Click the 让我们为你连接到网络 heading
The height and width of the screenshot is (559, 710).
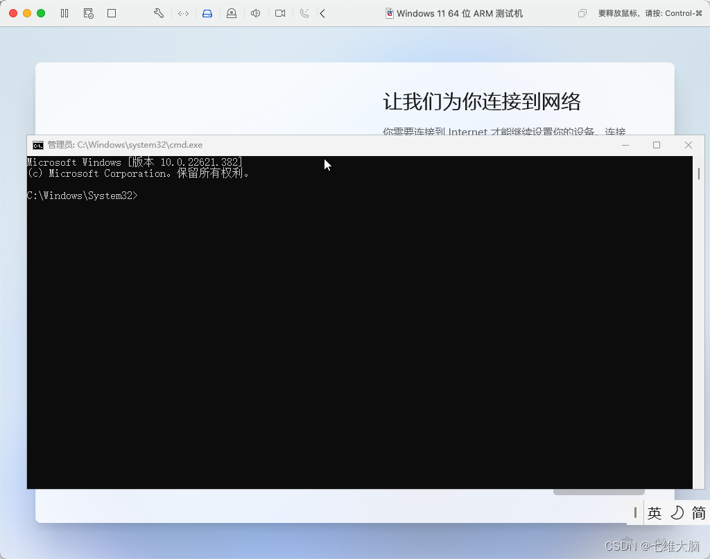click(482, 101)
